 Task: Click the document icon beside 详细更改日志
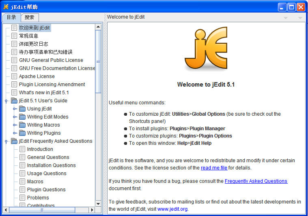tap(14, 44)
